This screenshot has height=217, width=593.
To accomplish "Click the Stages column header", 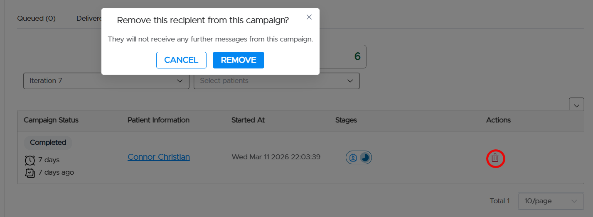I will (x=346, y=120).
